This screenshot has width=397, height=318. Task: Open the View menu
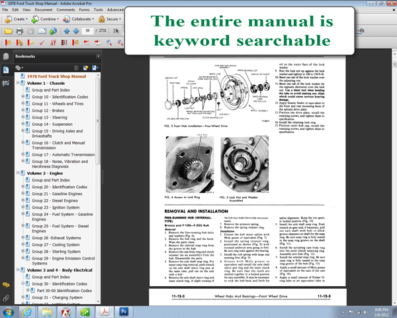click(26, 10)
